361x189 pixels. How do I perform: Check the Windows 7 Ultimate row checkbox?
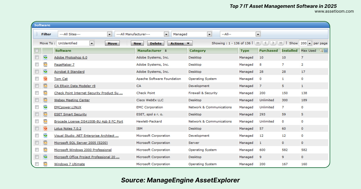37,164
